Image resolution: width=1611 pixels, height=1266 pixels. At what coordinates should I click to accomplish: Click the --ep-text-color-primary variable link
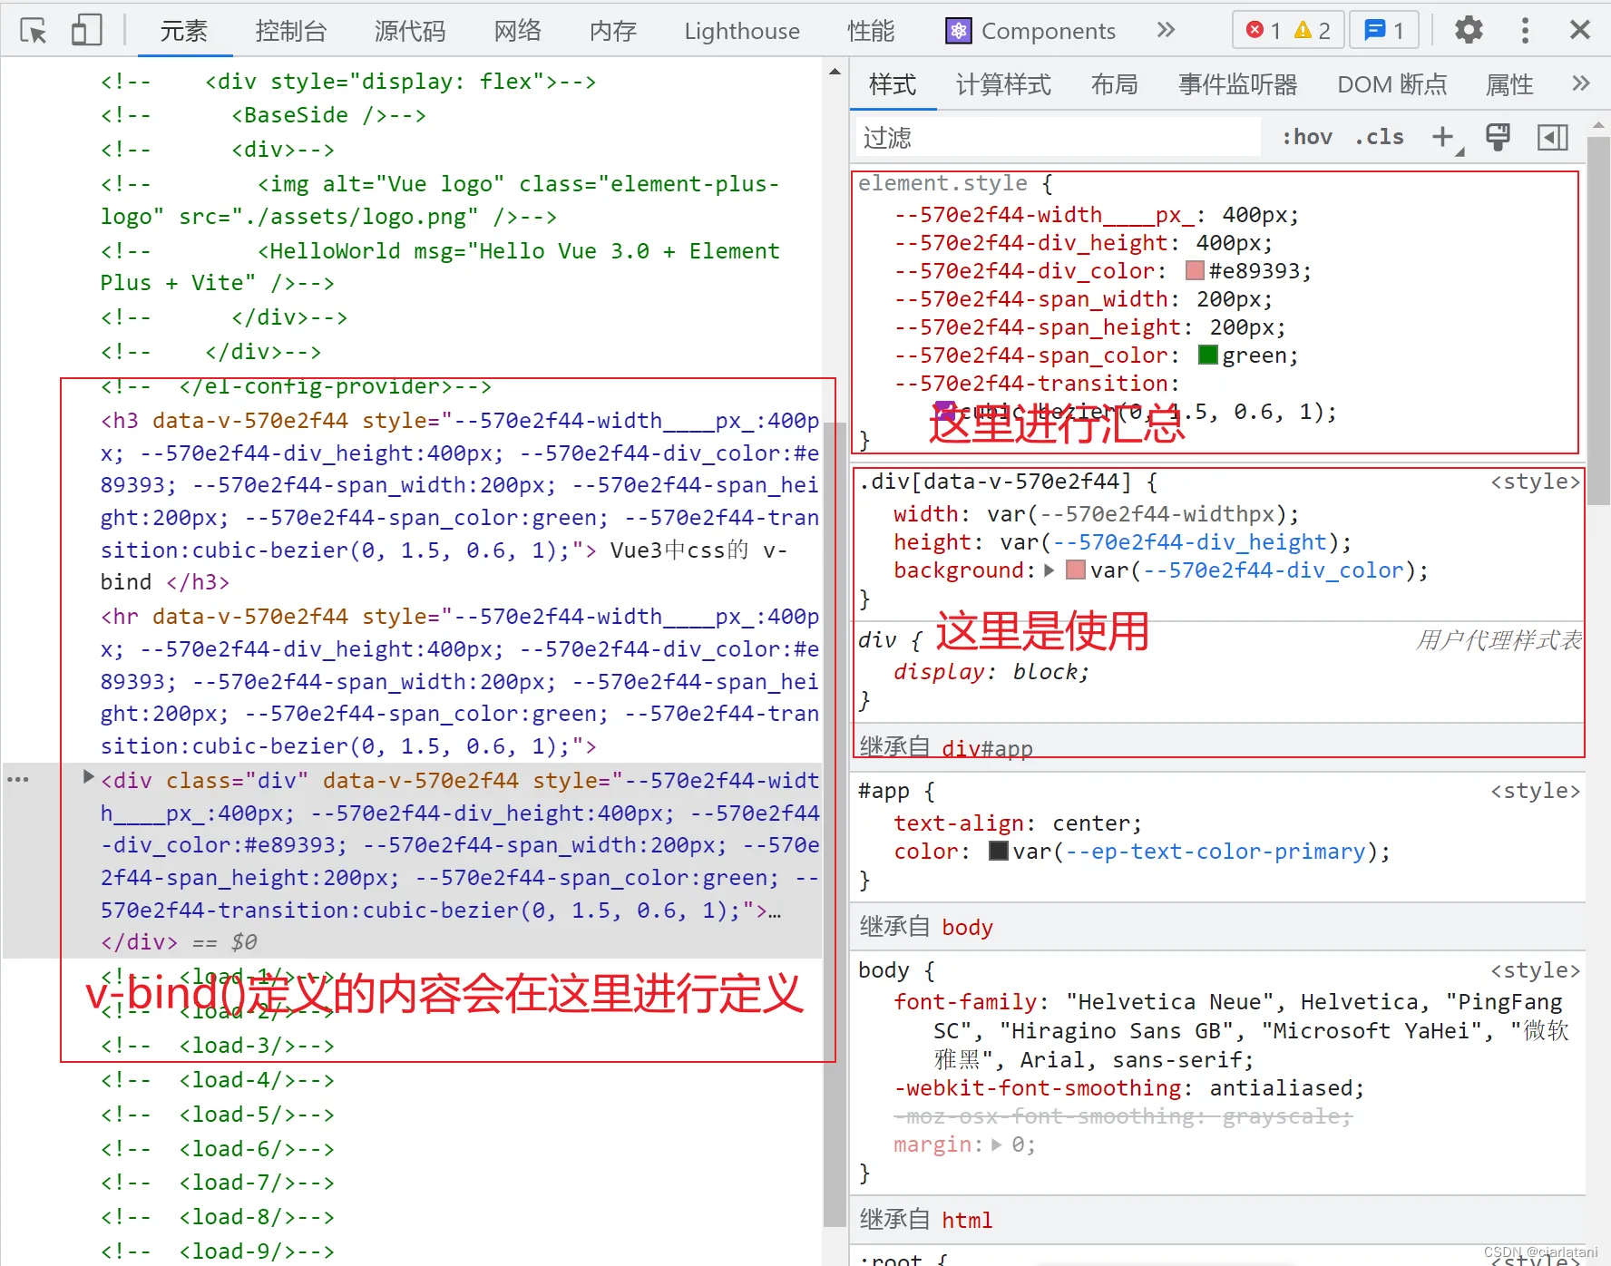pos(1216,852)
